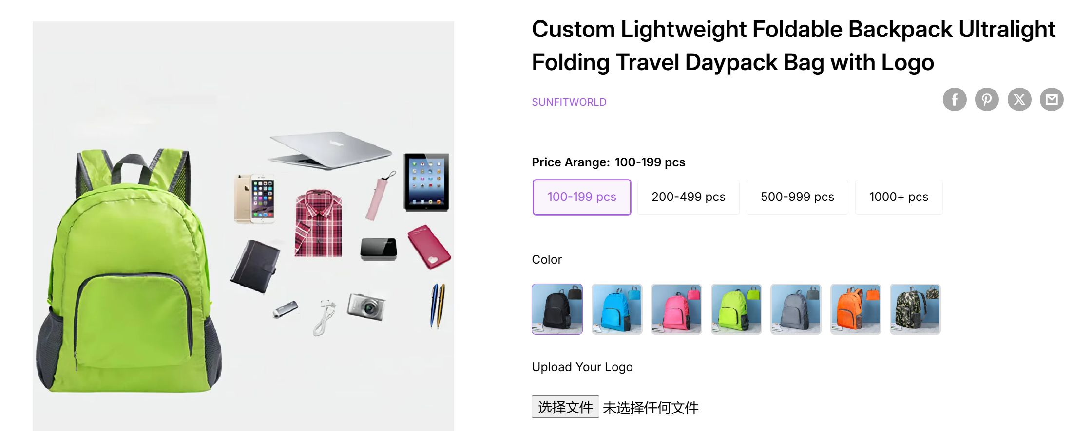Open the SUNFITWORLD brand link

coord(569,102)
